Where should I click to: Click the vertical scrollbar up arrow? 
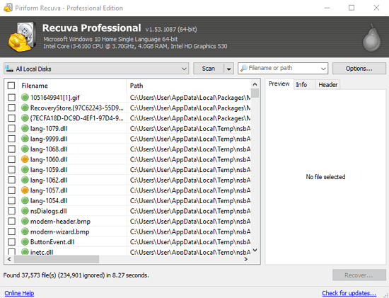pyautogui.click(x=255, y=84)
